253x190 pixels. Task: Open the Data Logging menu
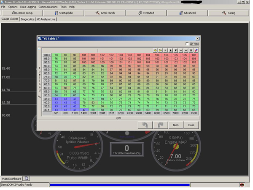tap(28, 7)
